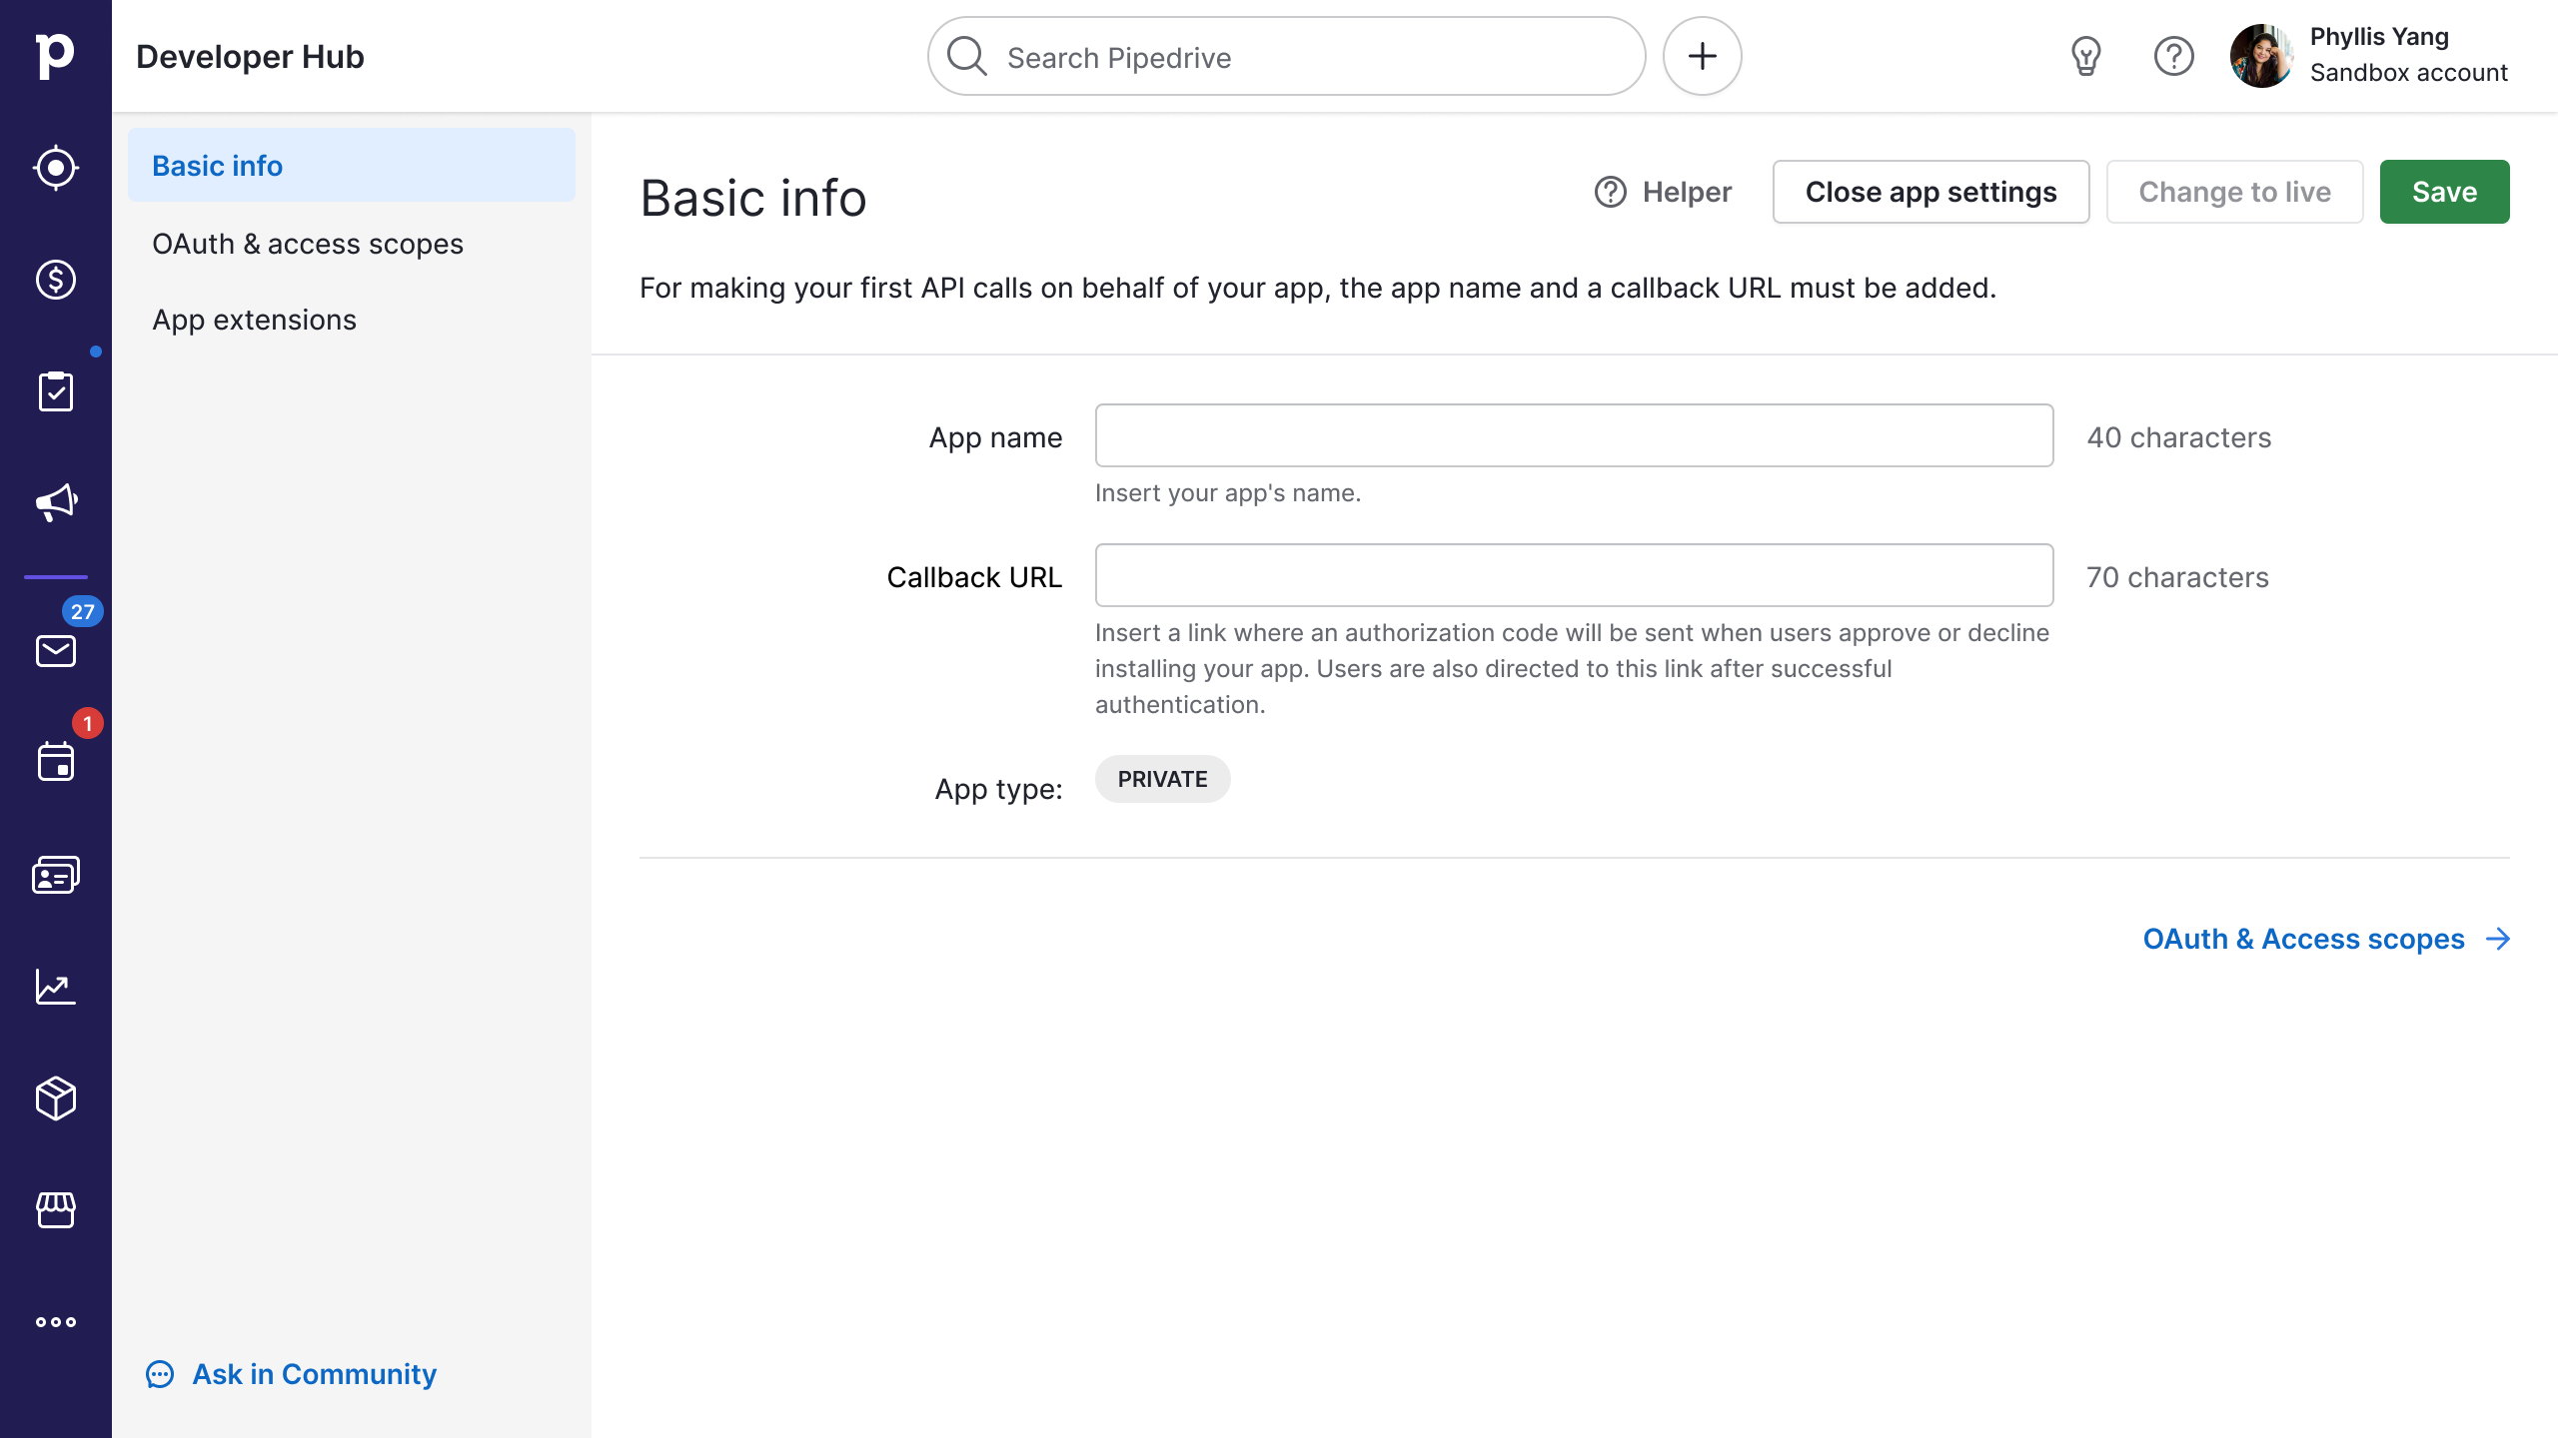This screenshot has height=1438, width=2558.
Task: Open Deals dollar icon in sidebar
Action: 56,280
